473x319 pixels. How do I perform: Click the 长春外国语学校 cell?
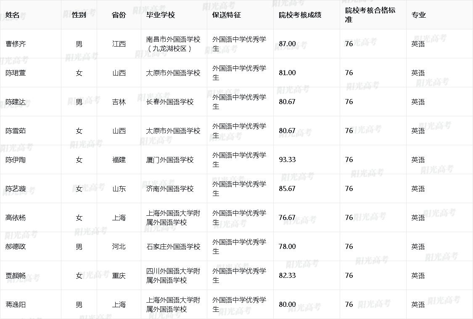point(170,102)
